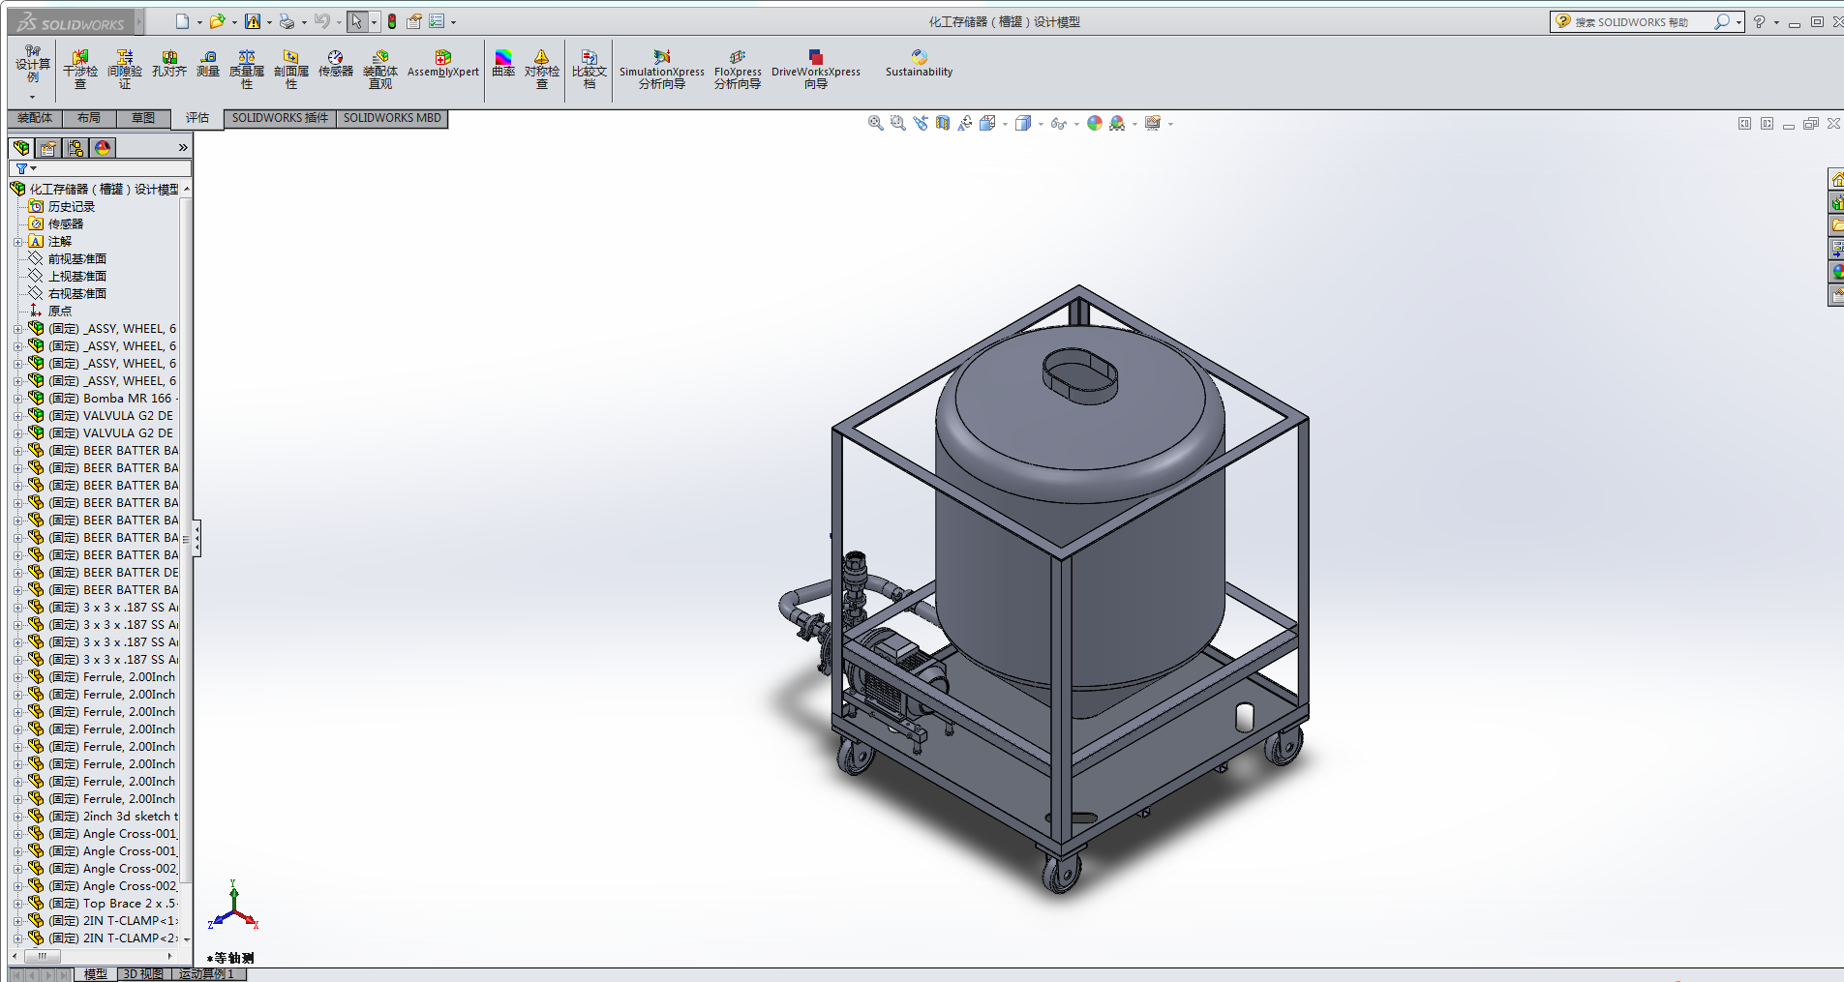Click the Edit Appearance color ball
This screenshot has width=1844, height=982.
1094,123
